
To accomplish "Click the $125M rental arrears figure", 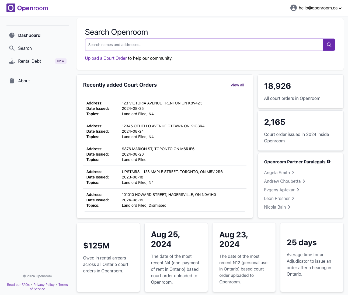I will (96, 246).
